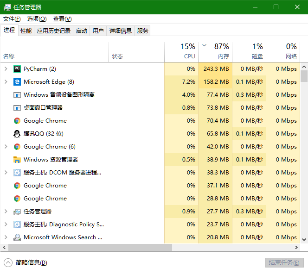Click the horizontal scrollbar thumb
Viewport: 308px width, 274px height.
(90, 247)
